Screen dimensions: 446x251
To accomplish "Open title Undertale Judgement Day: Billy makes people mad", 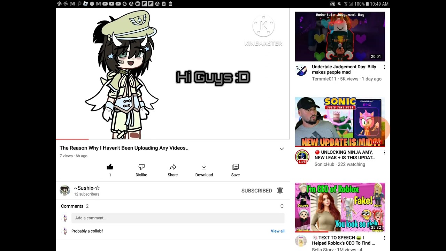I will (344, 69).
